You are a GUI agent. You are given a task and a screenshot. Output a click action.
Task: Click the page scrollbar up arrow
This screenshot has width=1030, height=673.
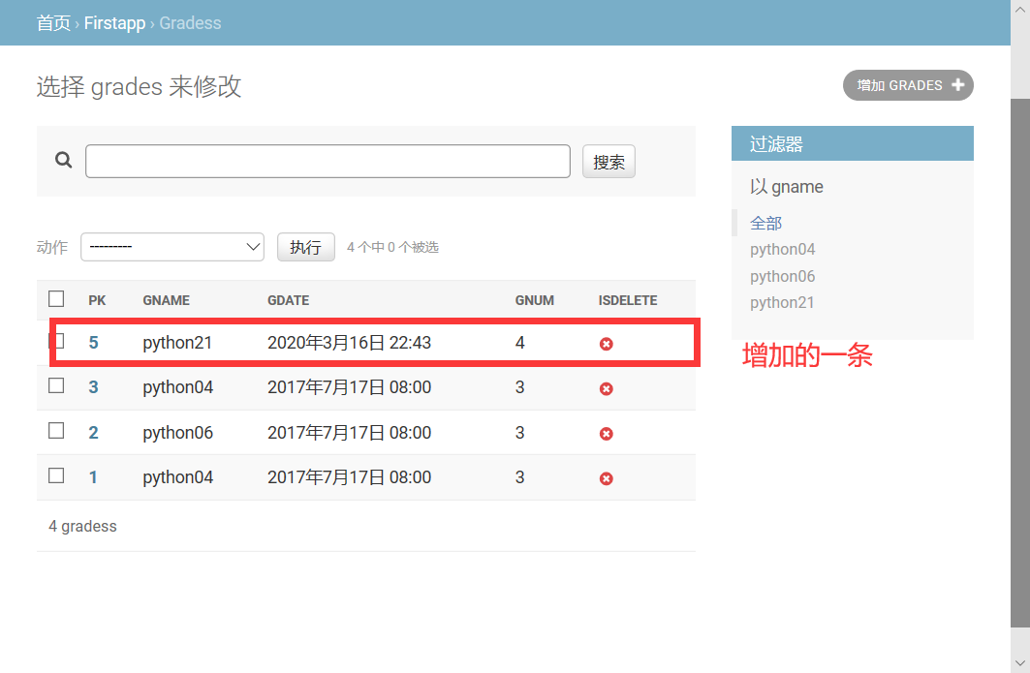[1020, 9]
